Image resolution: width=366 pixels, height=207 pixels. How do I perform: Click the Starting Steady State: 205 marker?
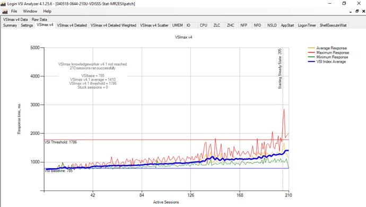click(280, 68)
